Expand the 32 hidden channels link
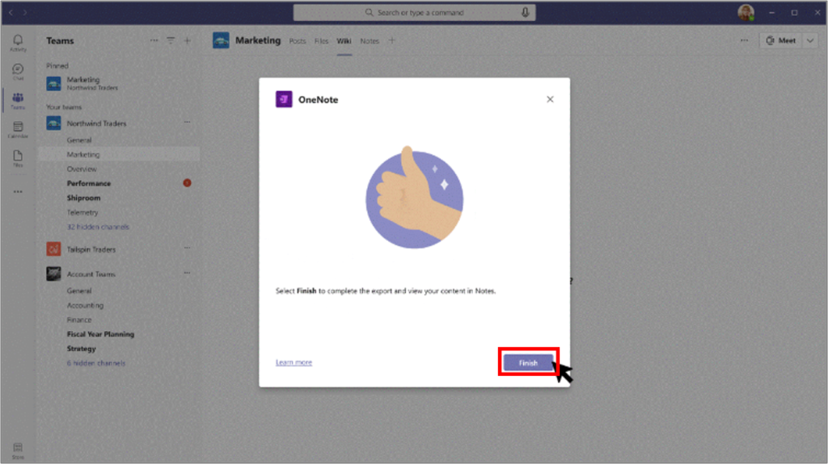 [98, 227]
